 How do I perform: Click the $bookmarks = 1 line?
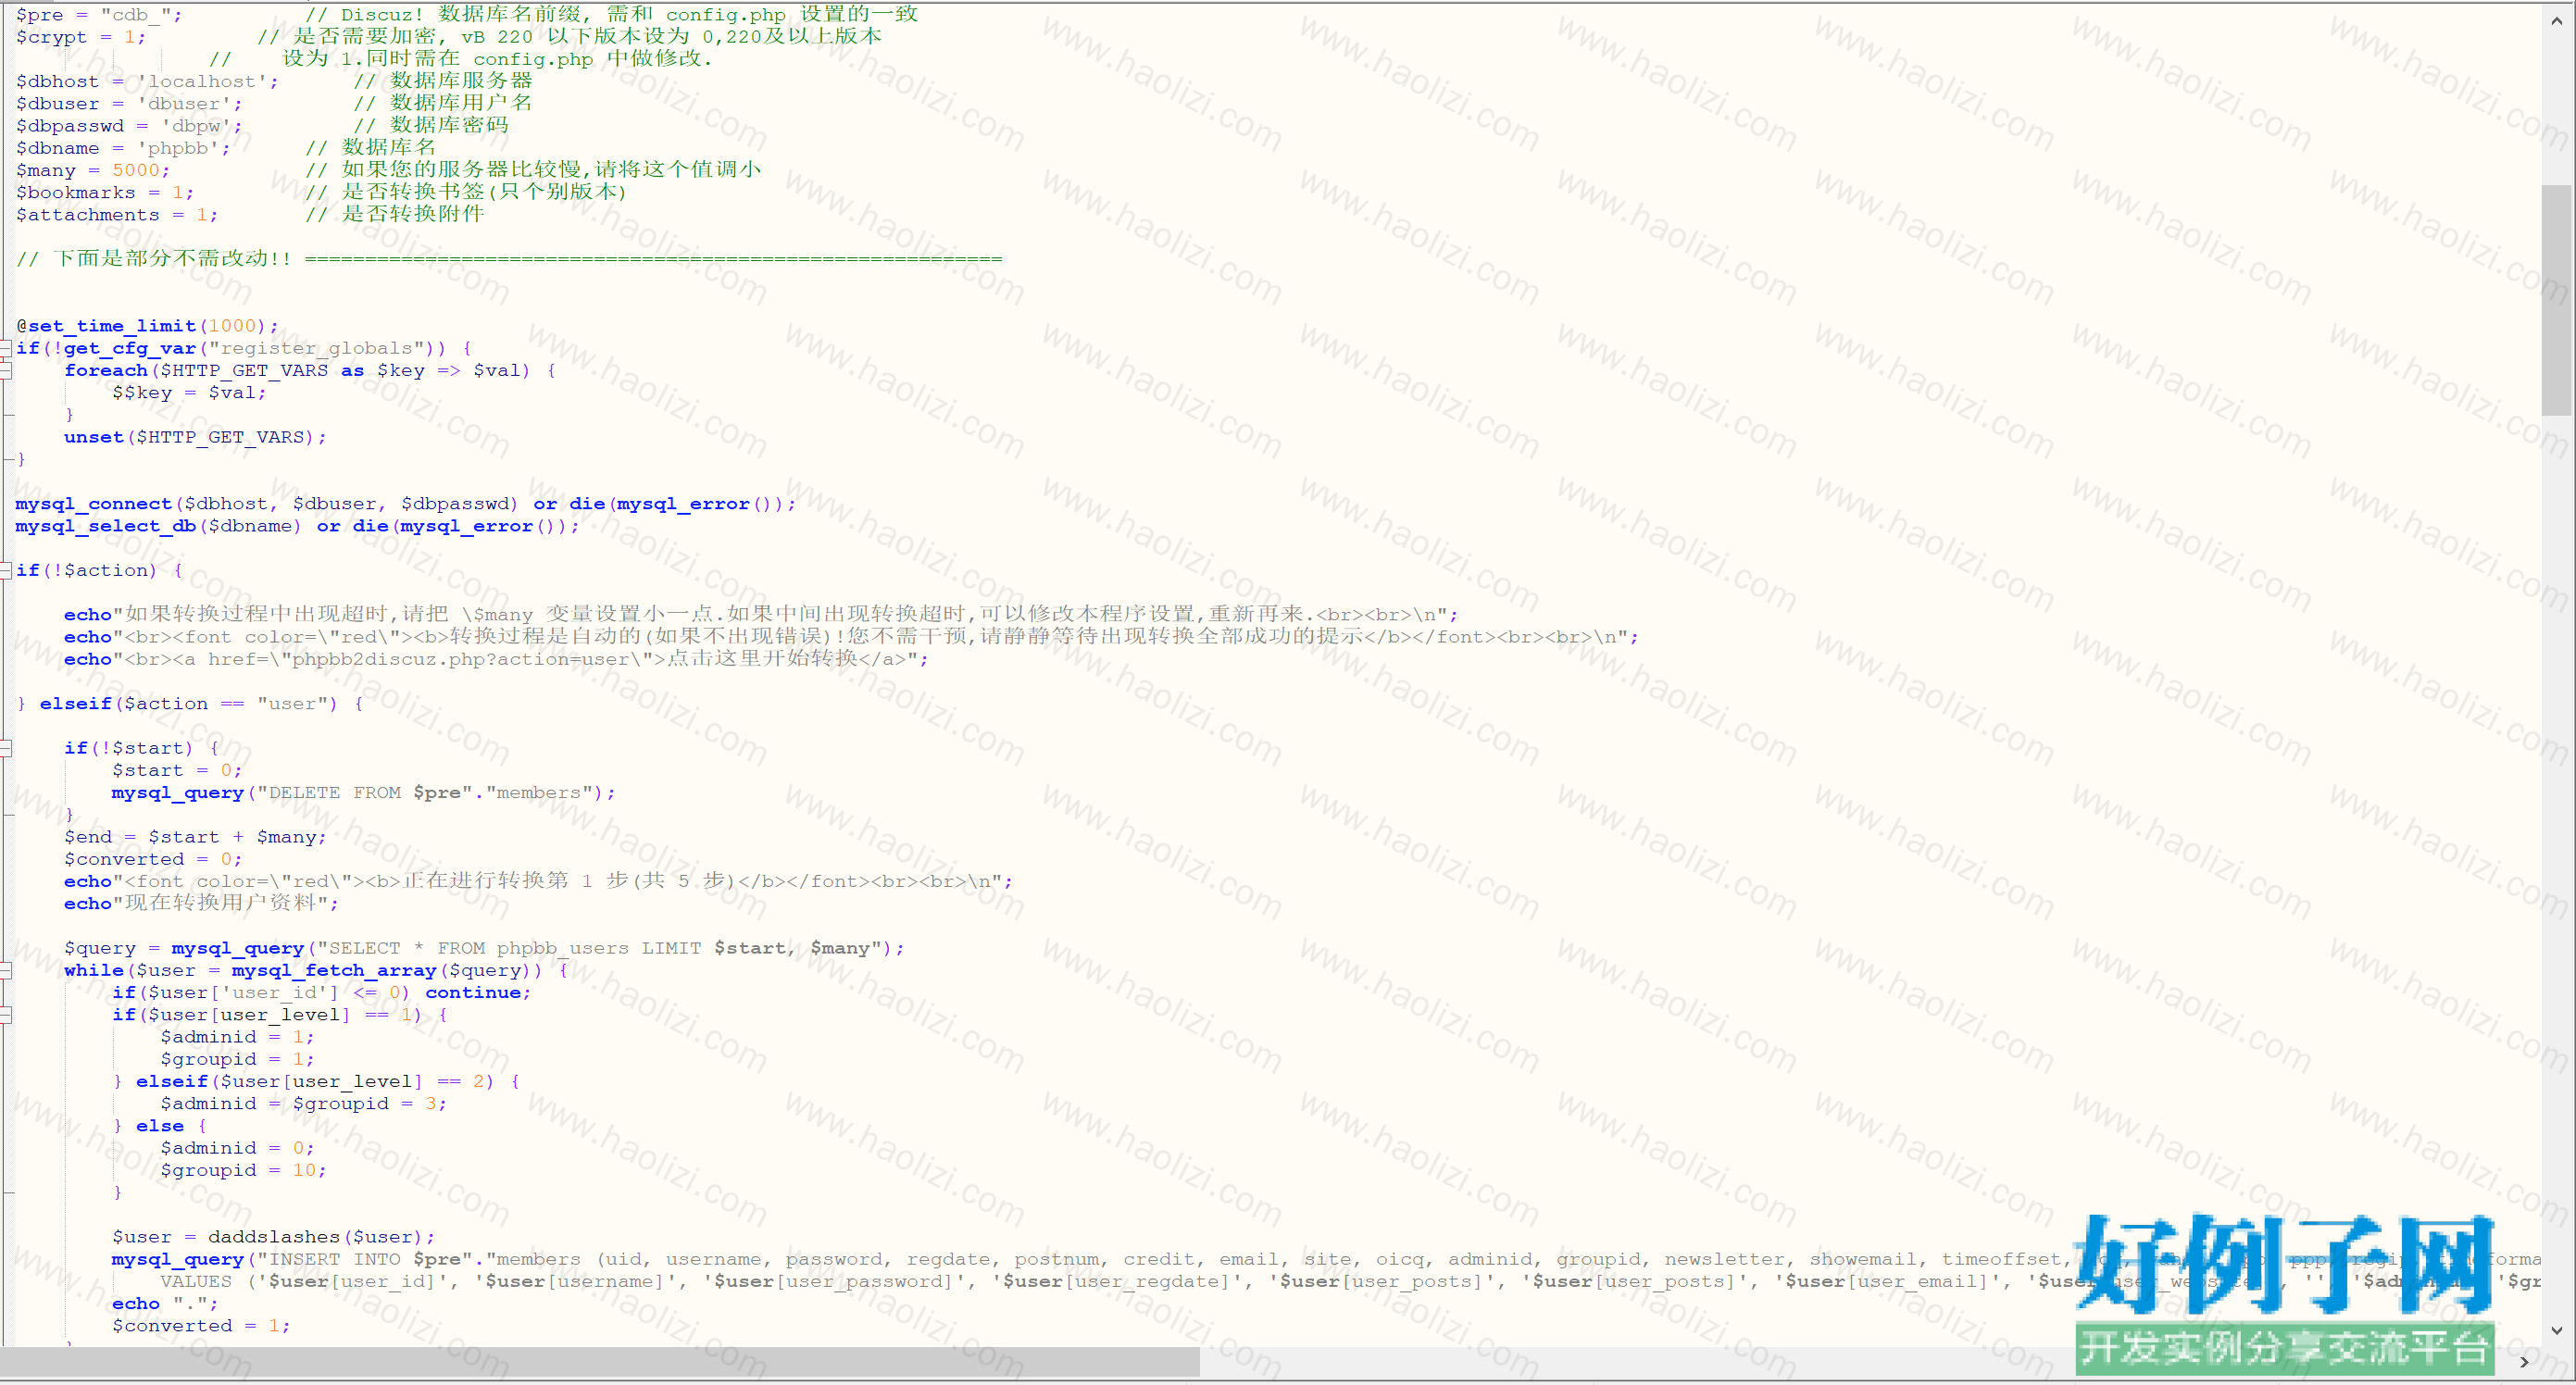105,193
